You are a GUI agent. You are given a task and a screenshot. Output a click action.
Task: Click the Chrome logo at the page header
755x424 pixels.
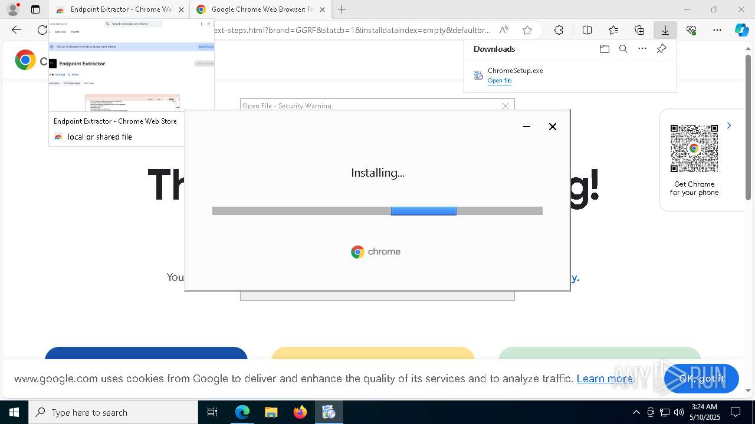tap(25, 60)
